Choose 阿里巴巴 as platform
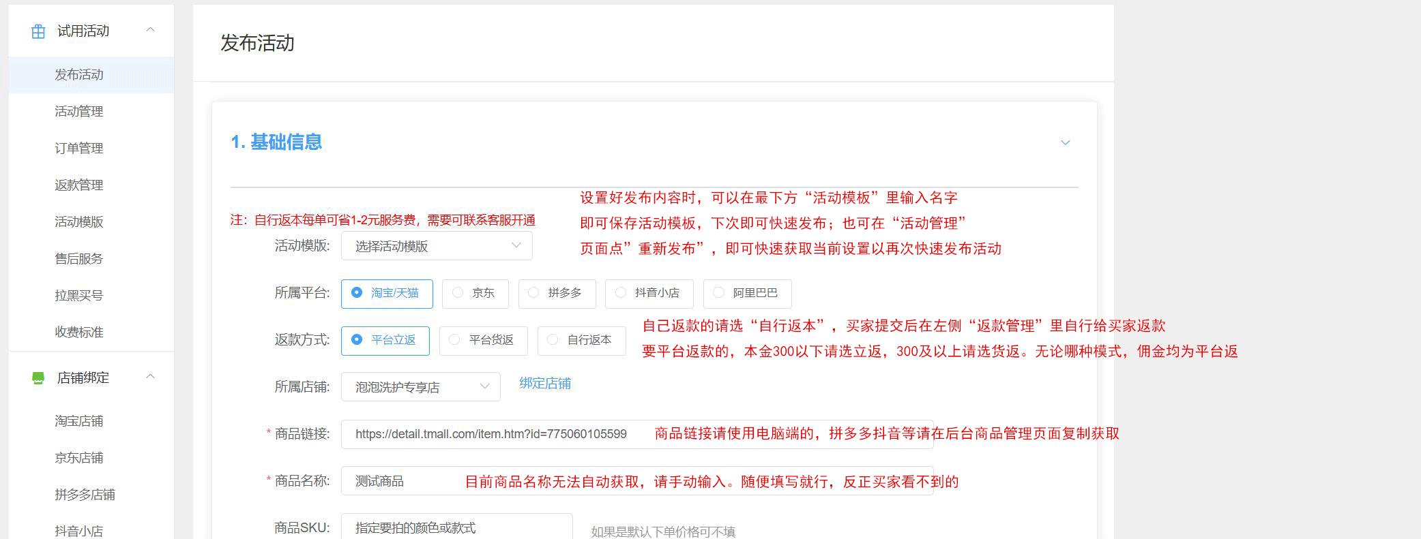 [x=747, y=294]
